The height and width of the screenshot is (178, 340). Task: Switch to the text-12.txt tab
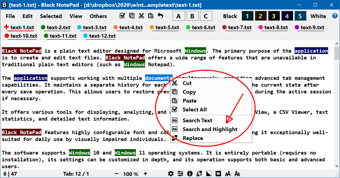[x=100, y=36]
